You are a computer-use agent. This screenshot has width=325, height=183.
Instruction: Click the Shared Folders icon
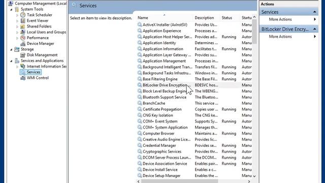coord(23,26)
